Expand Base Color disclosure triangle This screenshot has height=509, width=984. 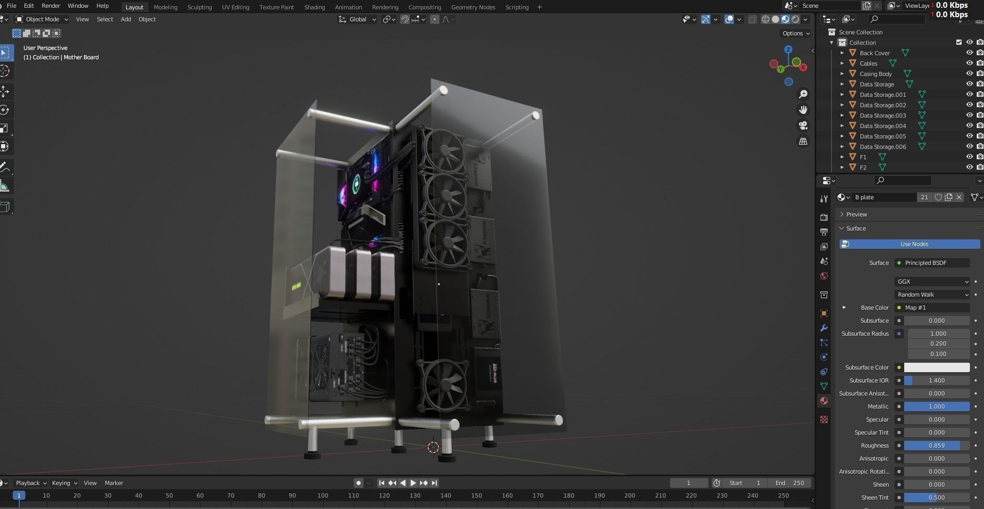point(844,308)
